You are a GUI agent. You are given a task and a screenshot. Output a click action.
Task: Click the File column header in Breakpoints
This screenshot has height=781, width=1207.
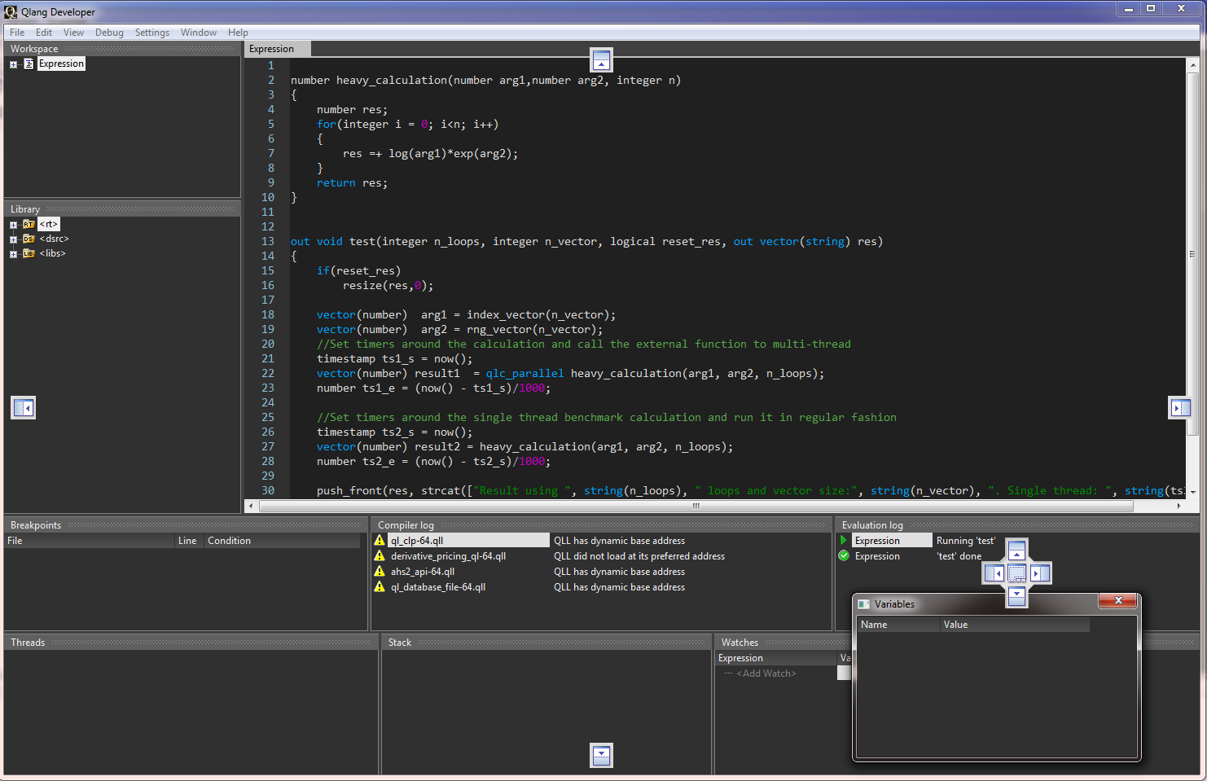pos(90,541)
